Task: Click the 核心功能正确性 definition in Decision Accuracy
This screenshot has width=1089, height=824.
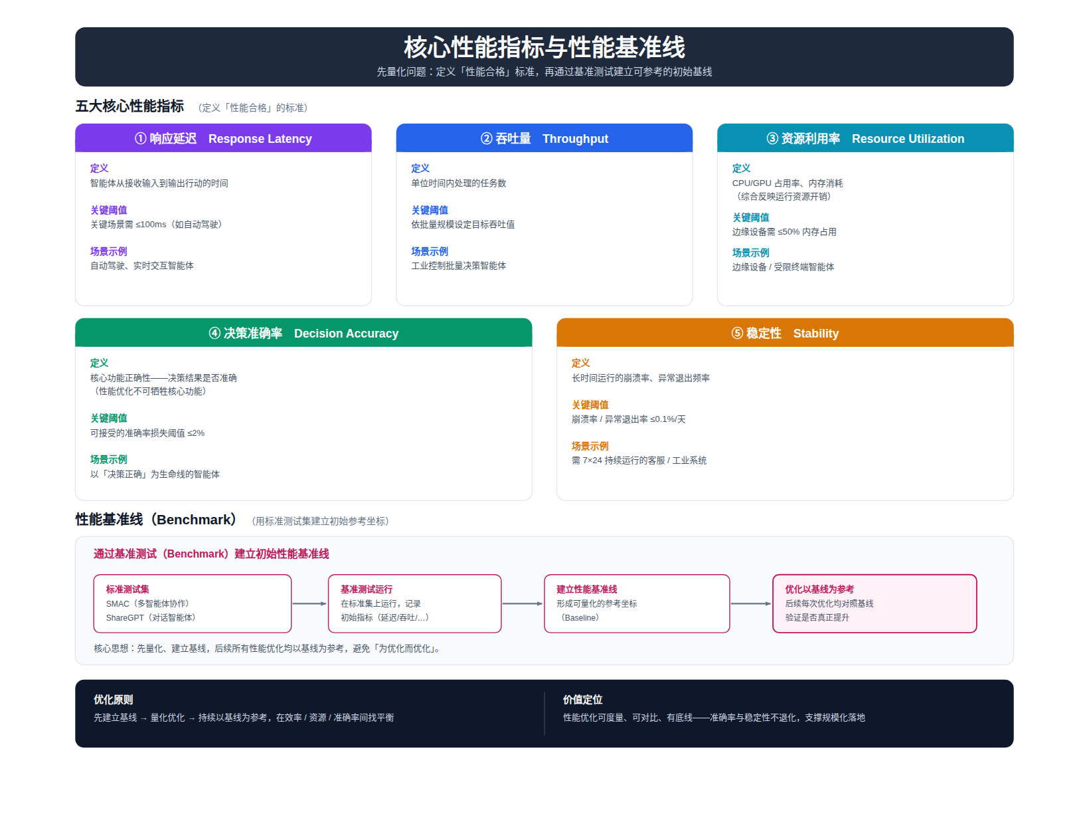Action: click(163, 378)
